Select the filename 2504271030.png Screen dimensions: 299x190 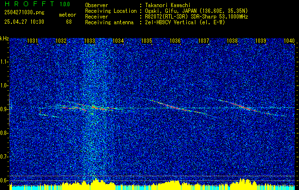click(24, 13)
